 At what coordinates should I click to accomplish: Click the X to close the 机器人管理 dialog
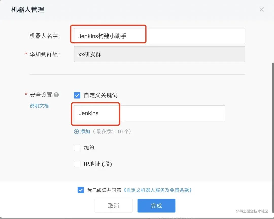pyautogui.click(x=262, y=9)
